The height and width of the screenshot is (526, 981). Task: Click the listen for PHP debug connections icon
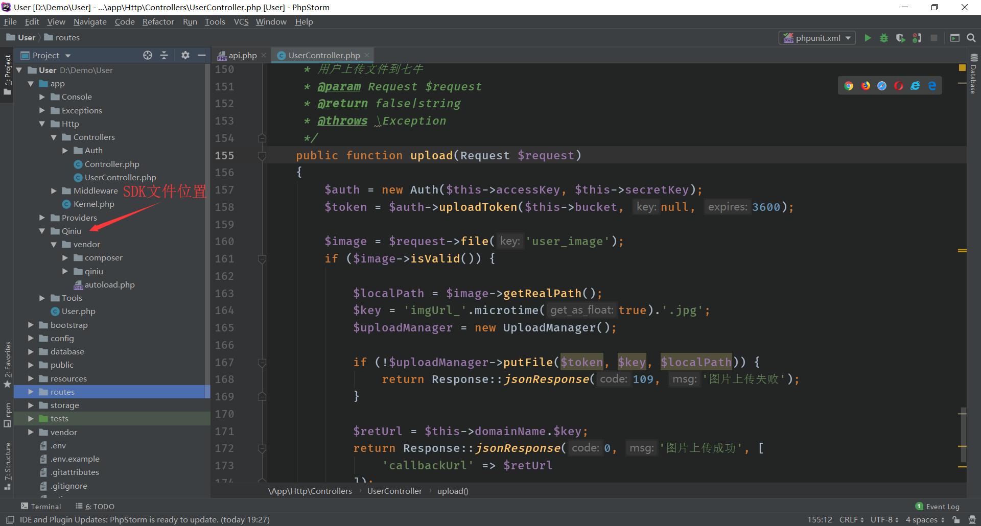(917, 38)
